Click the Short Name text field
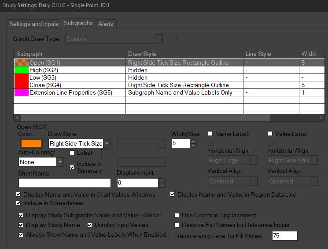The width and height of the screenshot is (328, 249). 65,183
